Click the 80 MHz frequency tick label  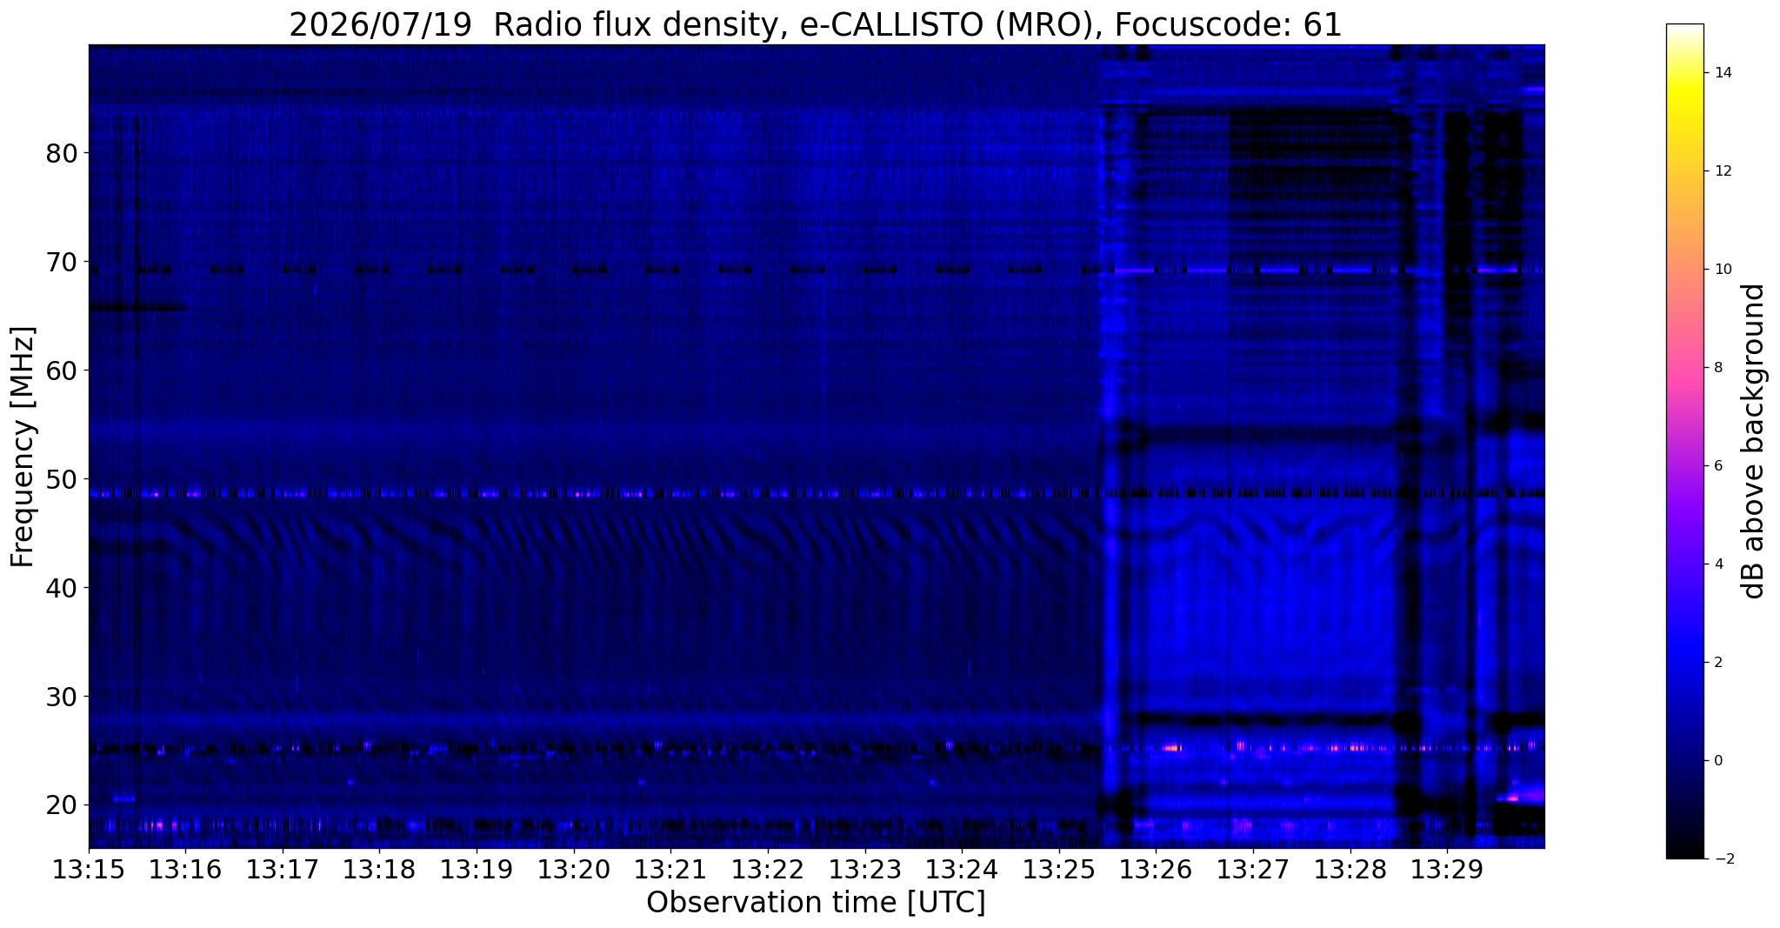(x=61, y=153)
